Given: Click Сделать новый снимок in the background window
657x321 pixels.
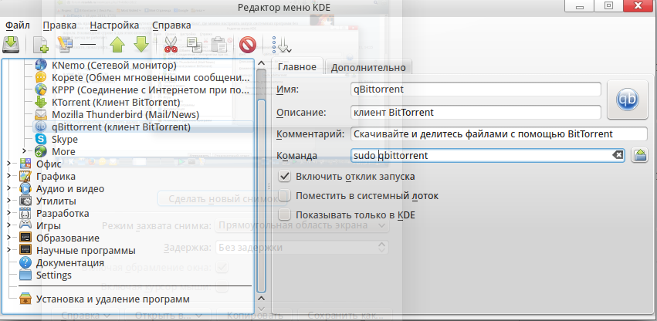Looking at the screenshot, I should click(222, 198).
